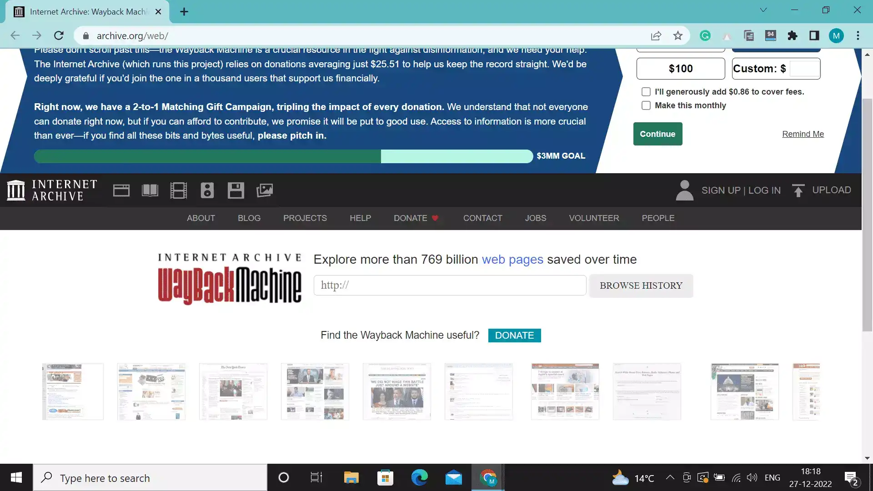Viewport: 873px width, 491px height.
Task: Open the Chrome three-dot menu
Action: pyautogui.click(x=858, y=36)
